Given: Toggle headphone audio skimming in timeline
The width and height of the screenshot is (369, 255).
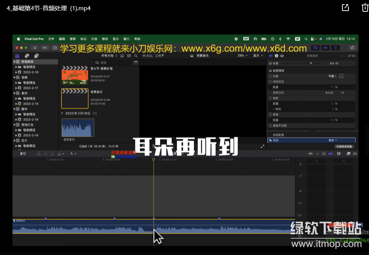Looking at the screenshot, I should pos(324,154).
